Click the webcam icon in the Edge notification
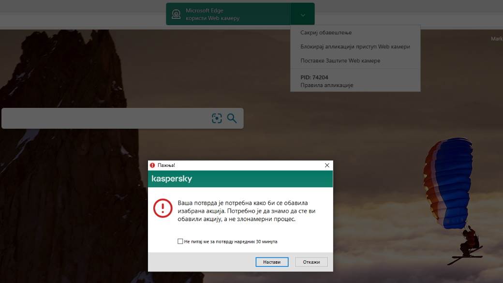Image resolution: width=503 pixels, height=283 pixels. tap(177, 14)
